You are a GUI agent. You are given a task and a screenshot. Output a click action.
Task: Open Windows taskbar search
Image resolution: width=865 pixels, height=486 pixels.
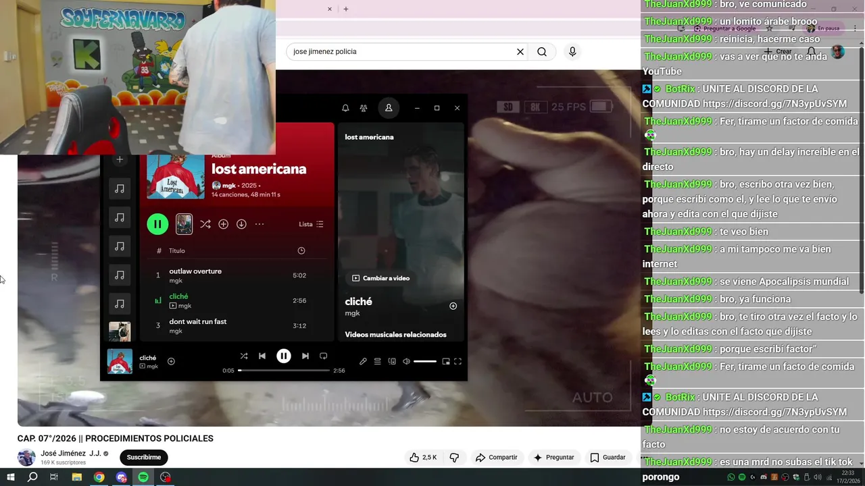pyautogui.click(x=32, y=477)
